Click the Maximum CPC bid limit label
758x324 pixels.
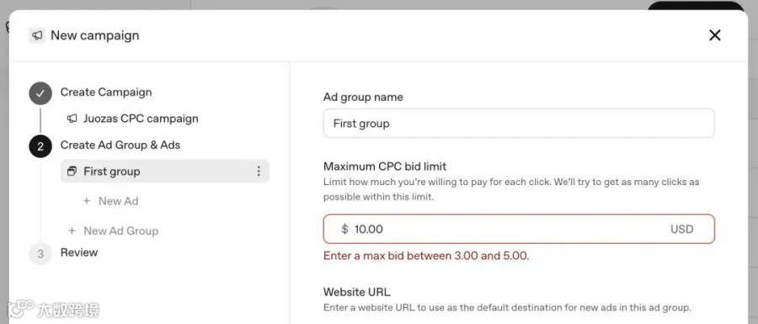385,167
